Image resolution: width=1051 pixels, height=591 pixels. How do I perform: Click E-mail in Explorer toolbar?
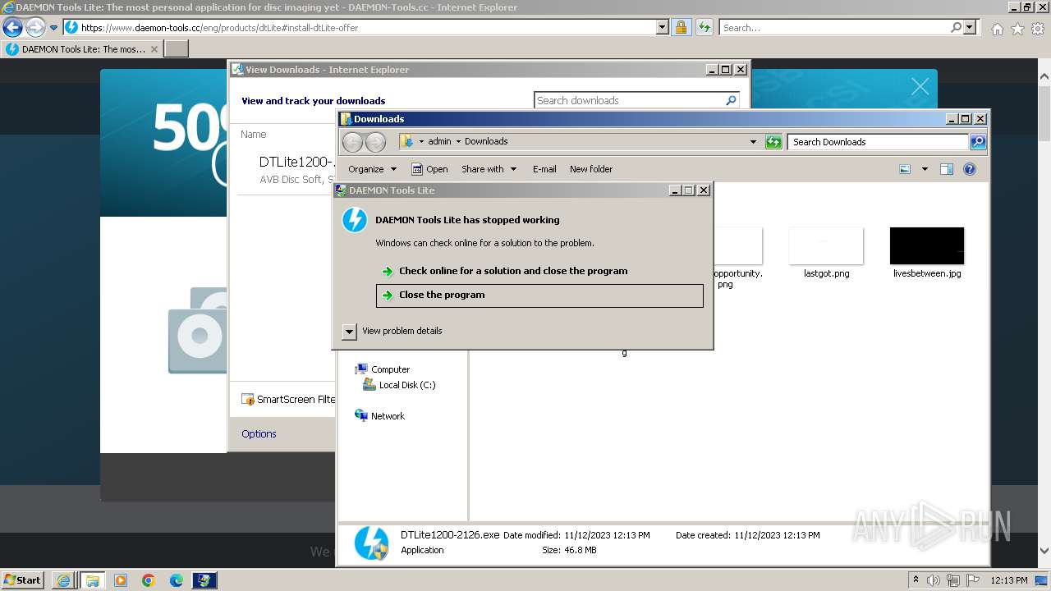[544, 169]
